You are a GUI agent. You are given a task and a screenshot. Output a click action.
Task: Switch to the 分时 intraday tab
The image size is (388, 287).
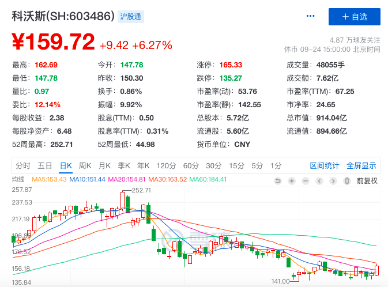point(23,166)
